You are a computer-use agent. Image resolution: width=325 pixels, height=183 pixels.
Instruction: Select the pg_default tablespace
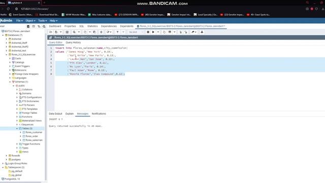[x=17, y=171]
